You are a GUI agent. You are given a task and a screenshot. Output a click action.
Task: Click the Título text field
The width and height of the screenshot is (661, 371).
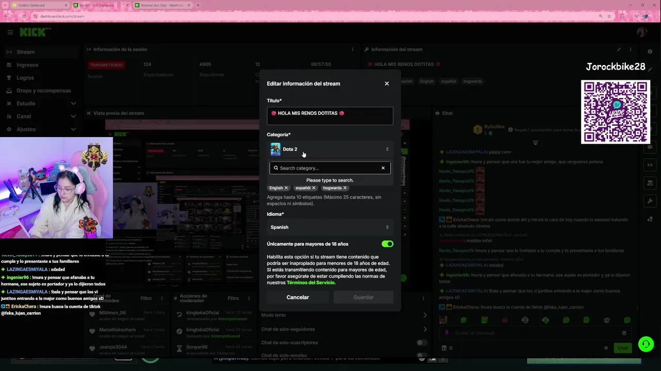[330, 116]
